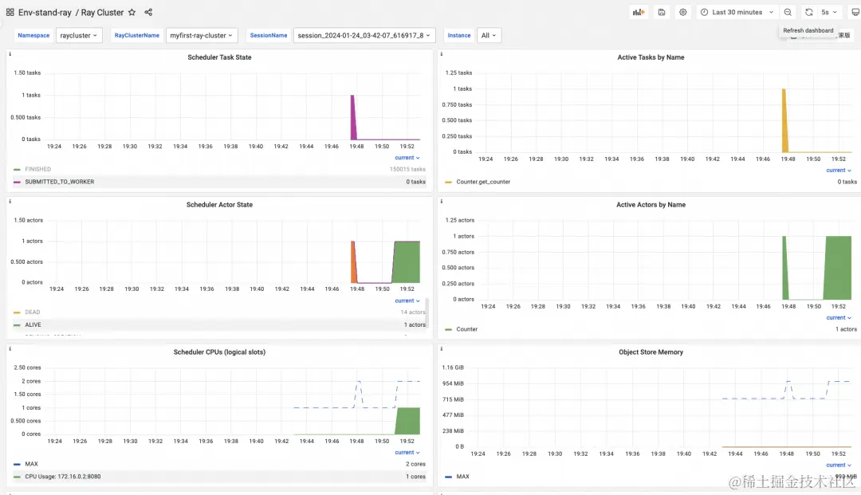Sort by current in Object Store Memory legend
The image size is (861, 495).
[839, 465]
